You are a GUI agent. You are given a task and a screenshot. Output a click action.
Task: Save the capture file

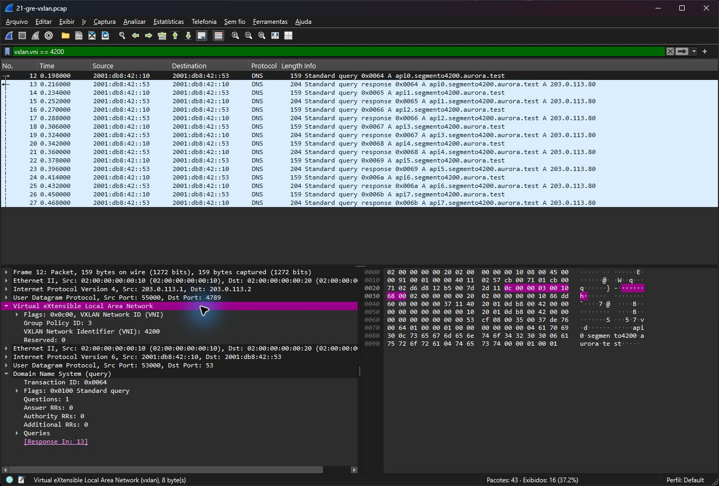click(x=79, y=35)
